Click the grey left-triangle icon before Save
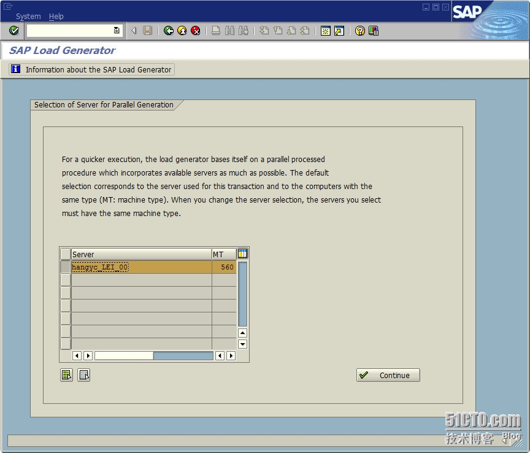530x453 pixels. click(134, 31)
